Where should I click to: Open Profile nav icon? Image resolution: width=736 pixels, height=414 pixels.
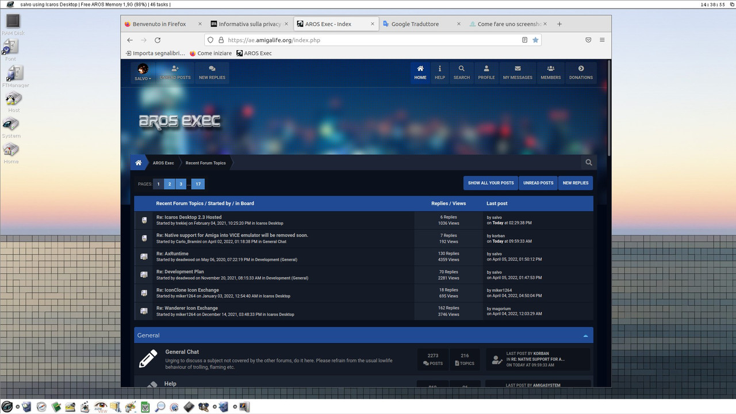click(486, 72)
